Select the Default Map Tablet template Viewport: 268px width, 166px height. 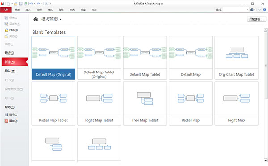coord(145,58)
